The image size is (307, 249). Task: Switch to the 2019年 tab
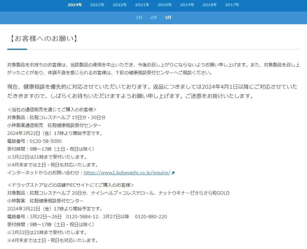point(187,5)
